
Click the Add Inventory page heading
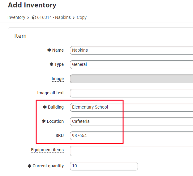[x=32, y=5]
